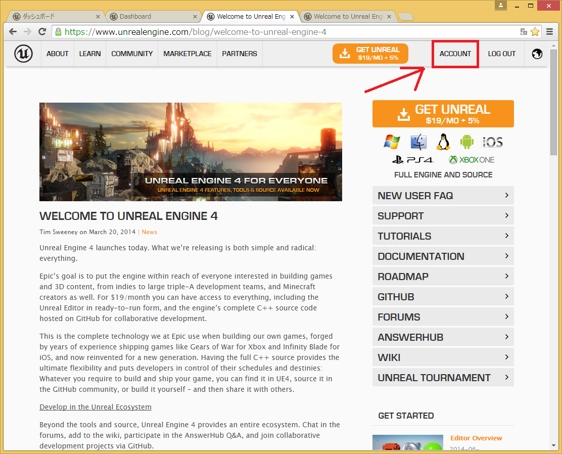562x454 pixels.
Task: Close the ダッシュボード tab
Action: [x=98, y=17]
